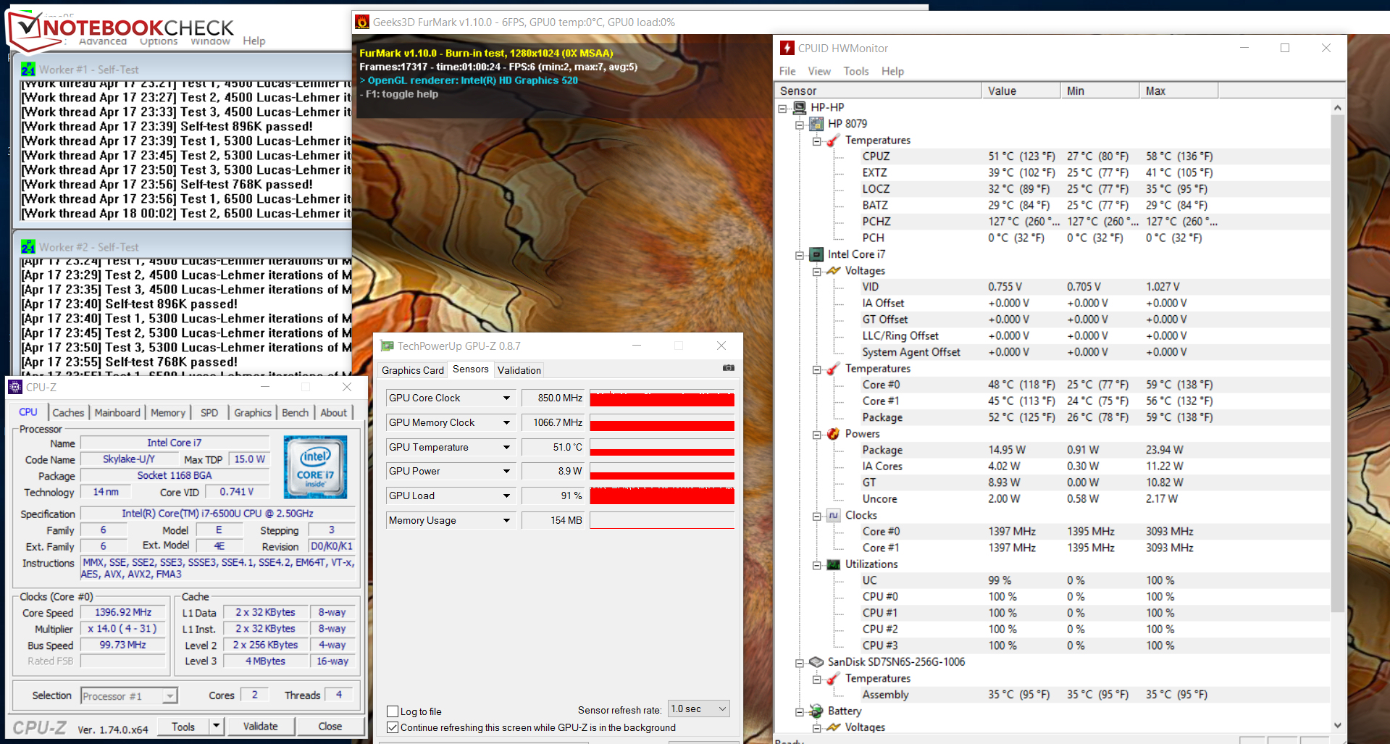Click the HWMonitor scrollbar down arrow
1390x744 pixels.
pyautogui.click(x=1337, y=725)
